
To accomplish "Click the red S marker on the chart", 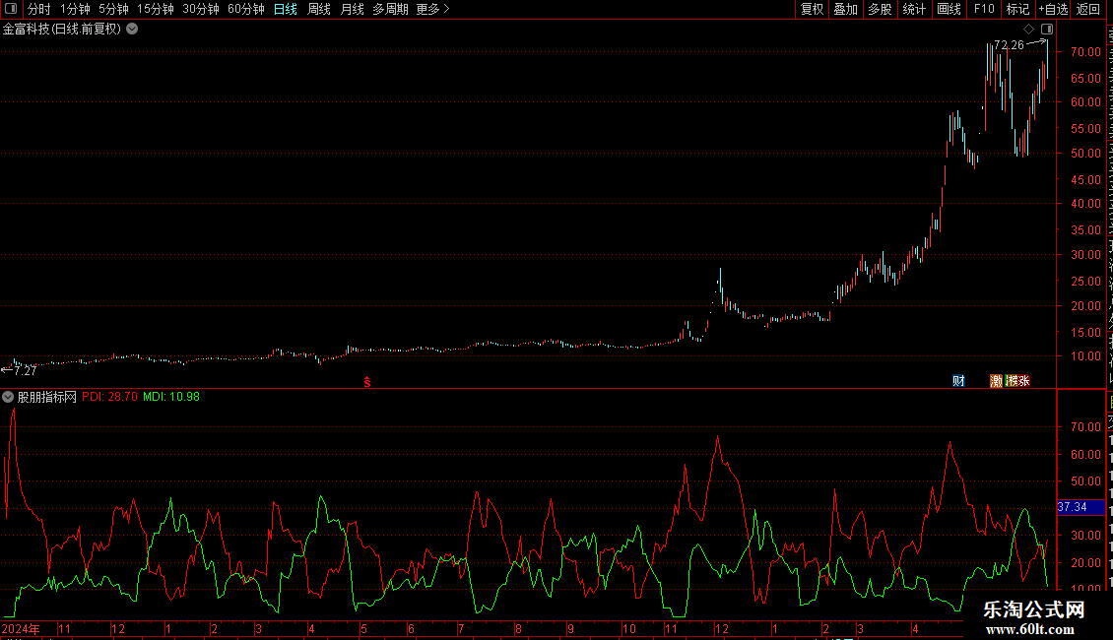I will point(367,382).
